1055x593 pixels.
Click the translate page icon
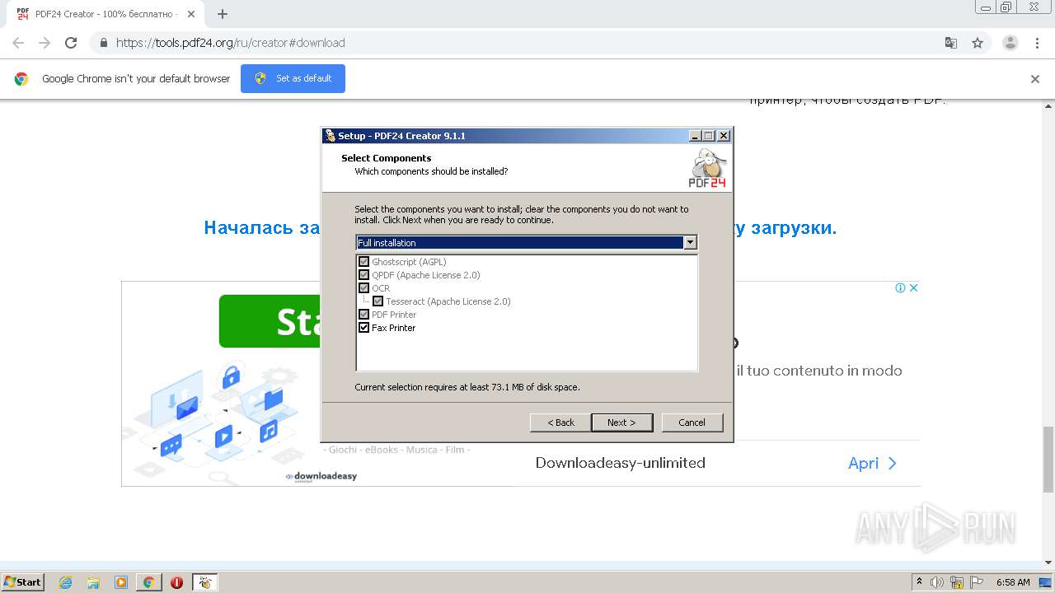click(951, 43)
